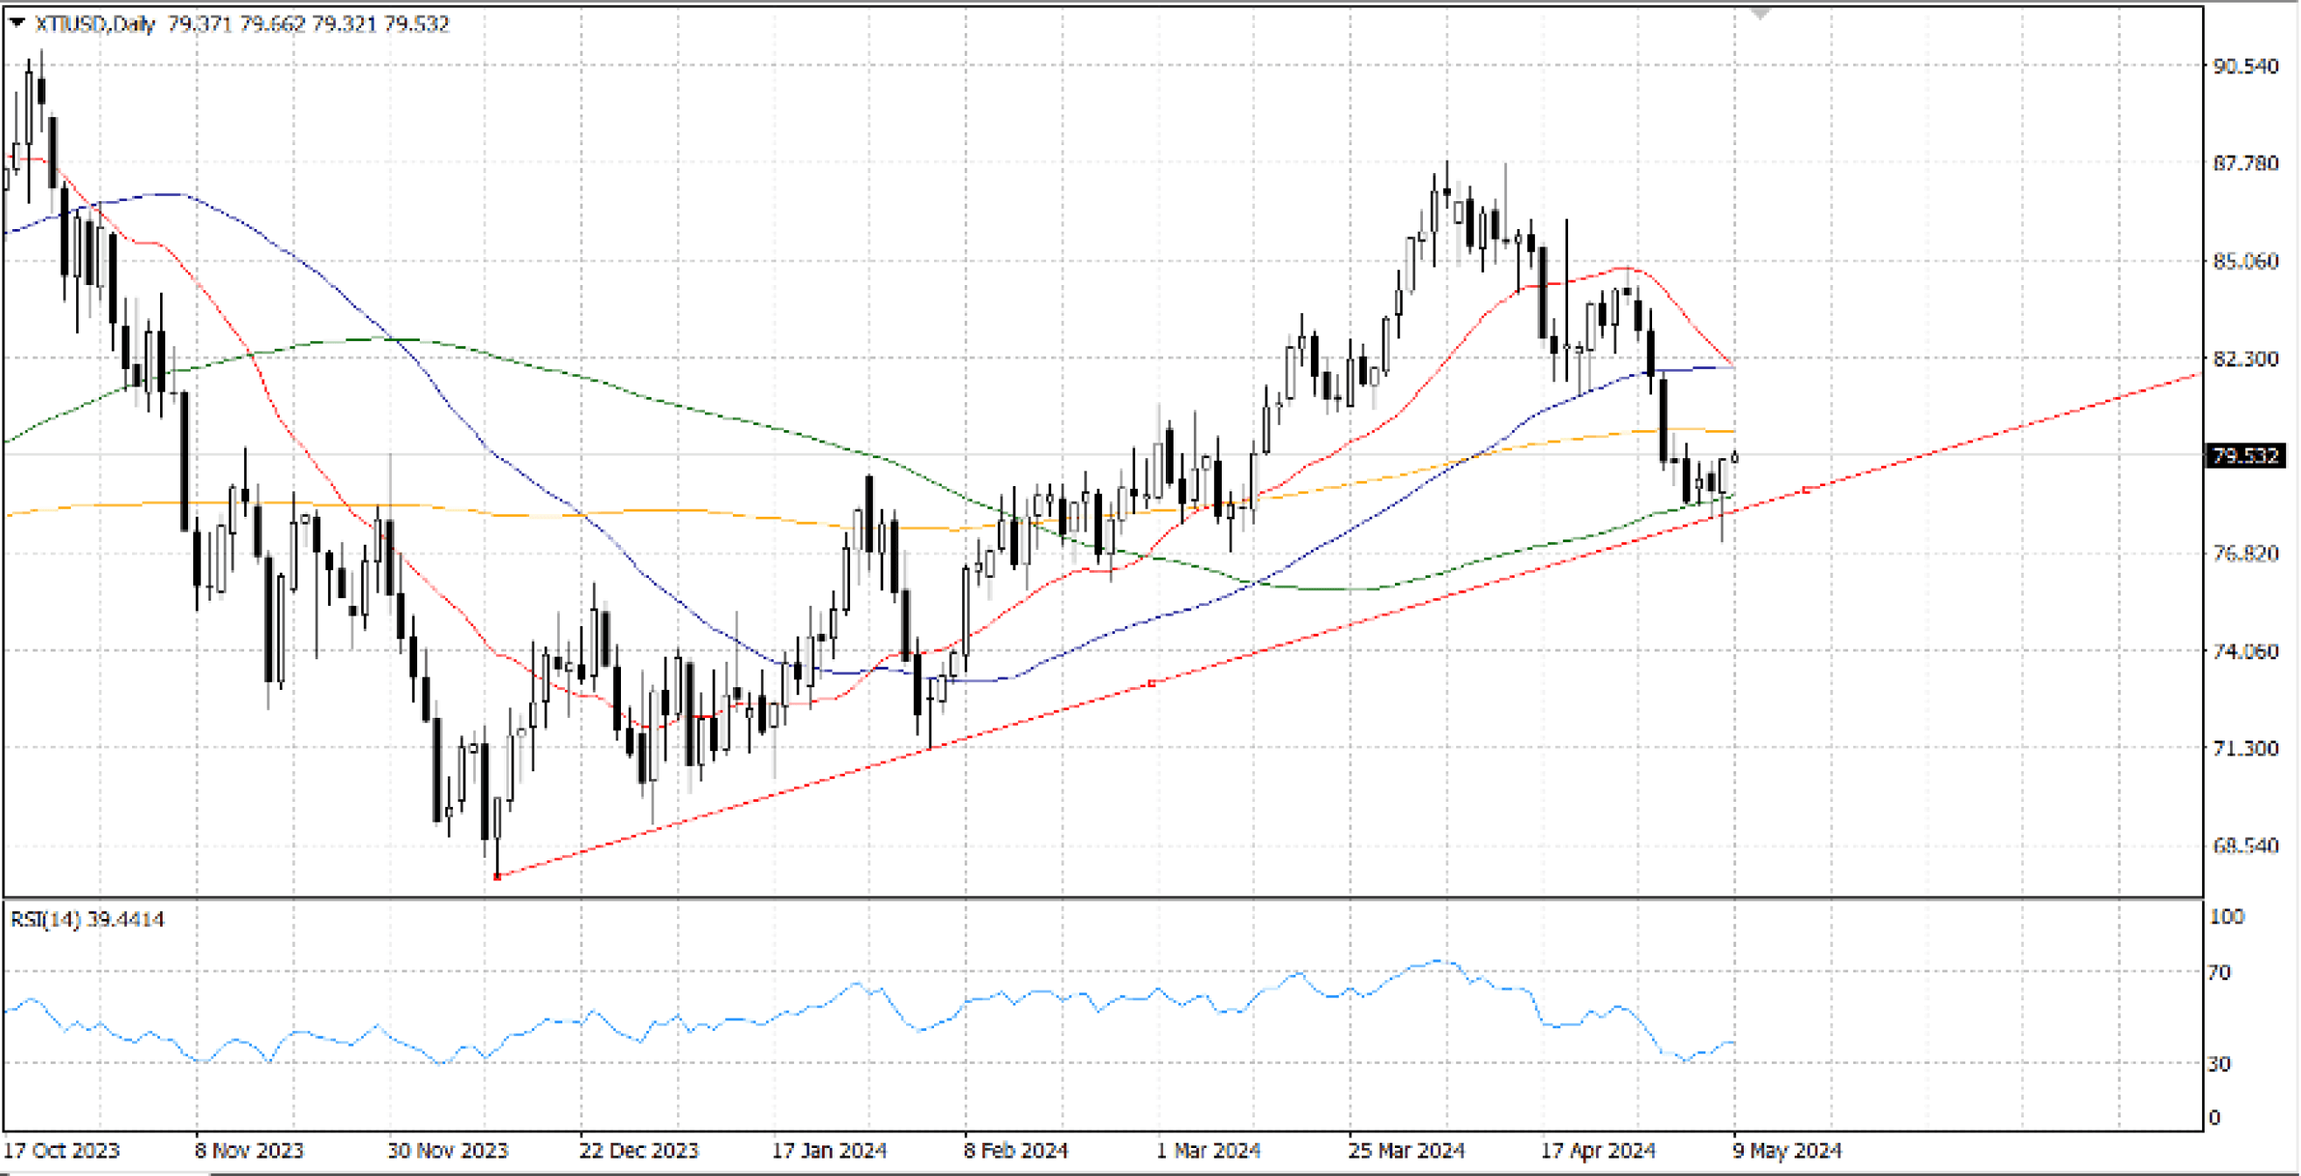Click the 90.540 price axis label

click(x=2245, y=66)
